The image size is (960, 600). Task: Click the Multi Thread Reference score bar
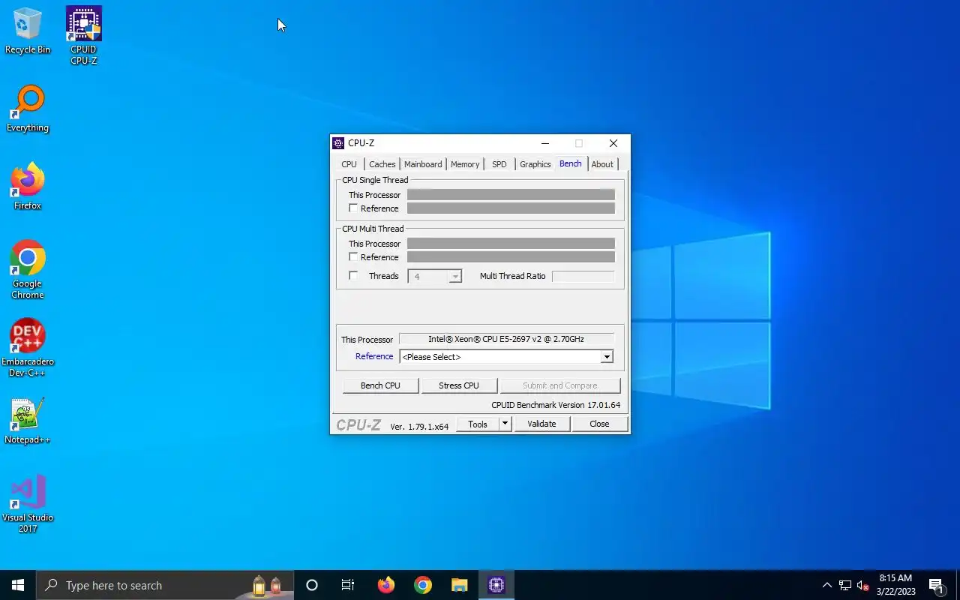[x=511, y=256]
